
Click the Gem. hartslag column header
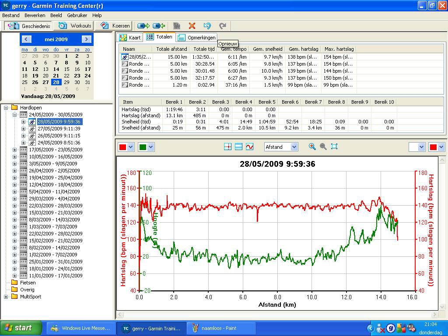(303, 49)
